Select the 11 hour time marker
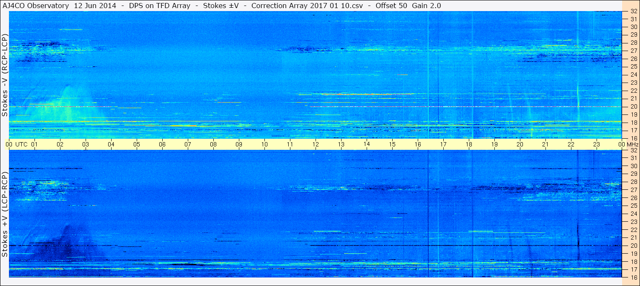The width and height of the screenshot is (640, 286). coord(290,144)
